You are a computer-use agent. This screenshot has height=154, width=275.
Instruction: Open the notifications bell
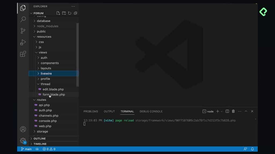click(252, 149)
